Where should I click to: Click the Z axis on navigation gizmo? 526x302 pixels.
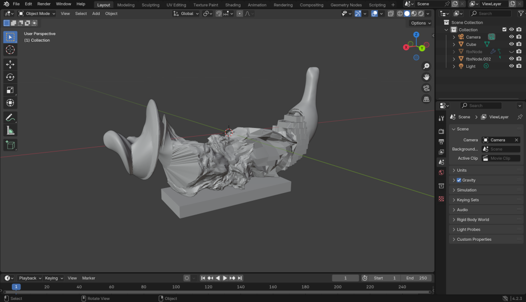416,34
